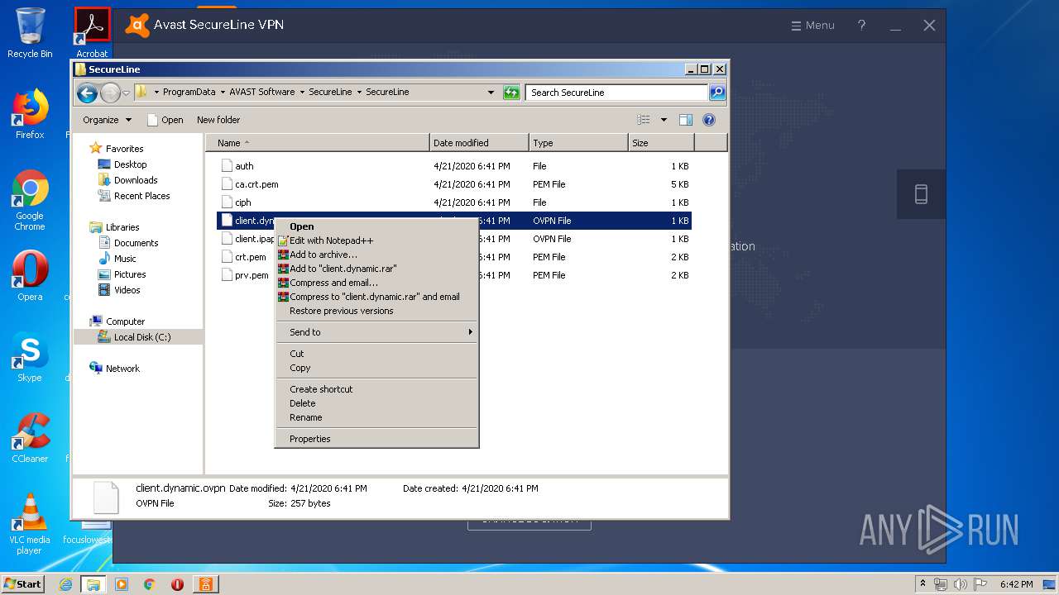The height and width of the screenshot is (595, 1059).
Task: Switch to Avast SecureLine taskbar icon
Action: click(204, 584)
